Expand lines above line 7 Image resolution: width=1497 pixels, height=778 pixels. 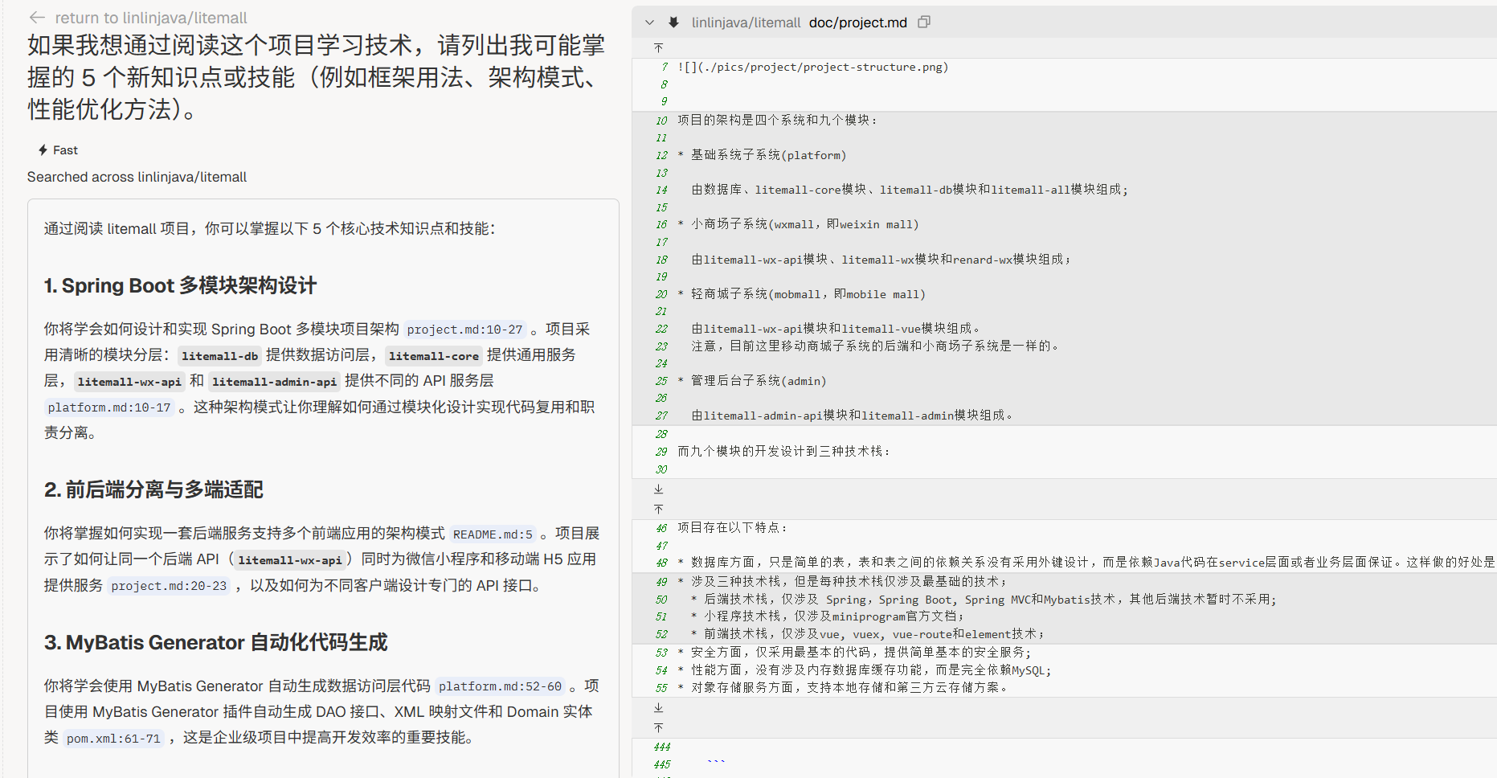(658, 48)
